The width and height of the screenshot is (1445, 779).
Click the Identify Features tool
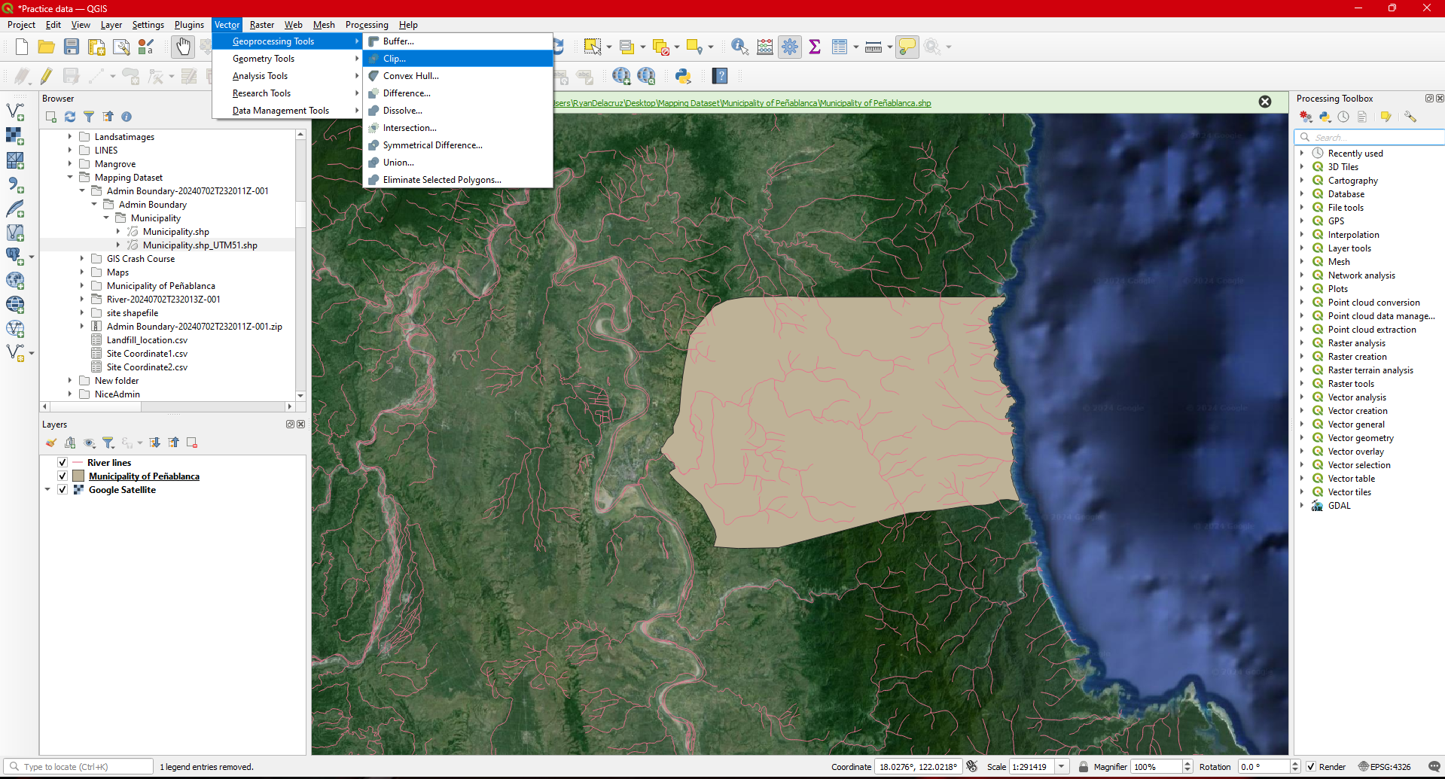click(739, 47)
